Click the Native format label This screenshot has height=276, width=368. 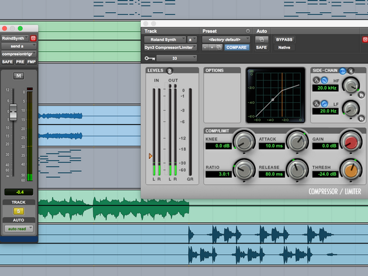point(284,47)
